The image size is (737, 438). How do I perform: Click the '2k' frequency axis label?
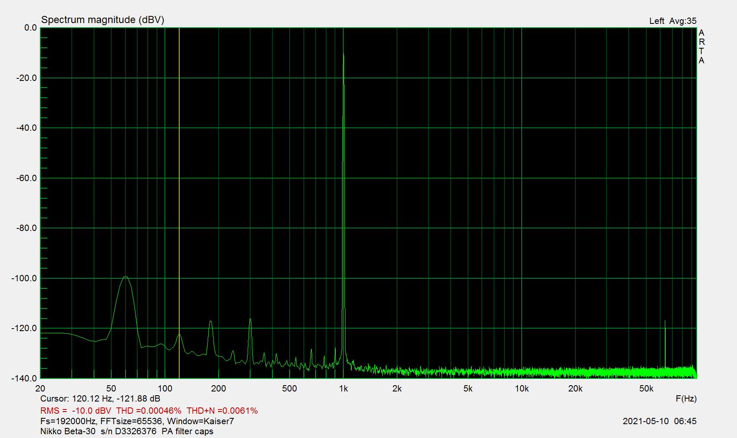(x=397, y=389)
